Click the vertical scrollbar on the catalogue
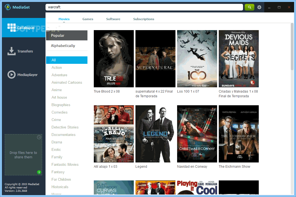 [292, 47]
